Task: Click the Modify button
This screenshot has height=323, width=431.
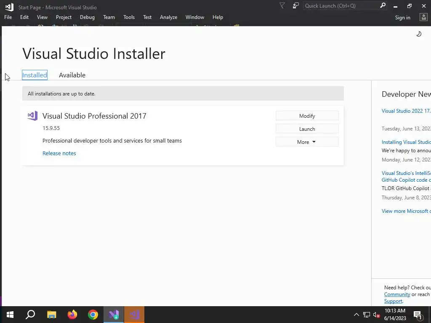Action: (307, 116)
